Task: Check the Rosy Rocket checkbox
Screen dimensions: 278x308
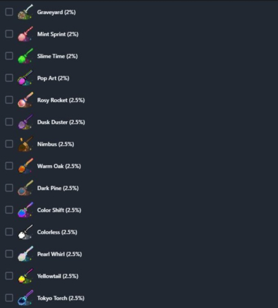Action: [x=9, y=100]
